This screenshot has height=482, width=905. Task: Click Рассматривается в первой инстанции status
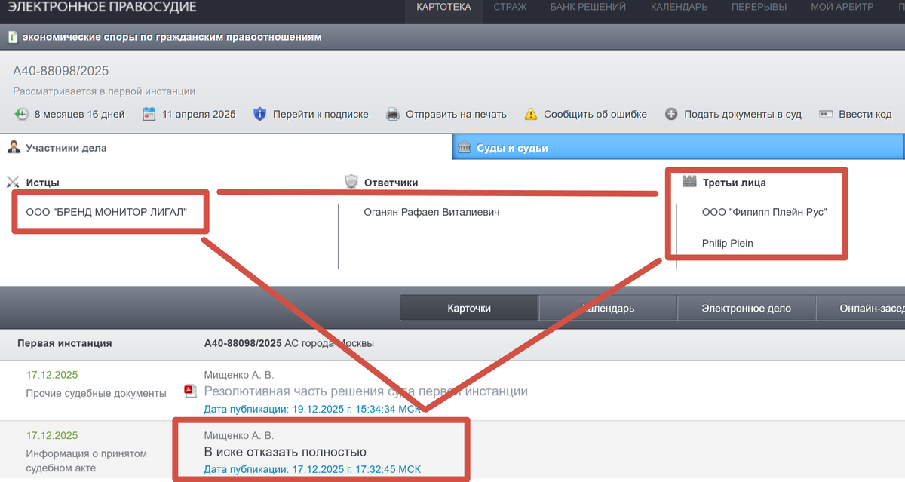click(104, 91)
